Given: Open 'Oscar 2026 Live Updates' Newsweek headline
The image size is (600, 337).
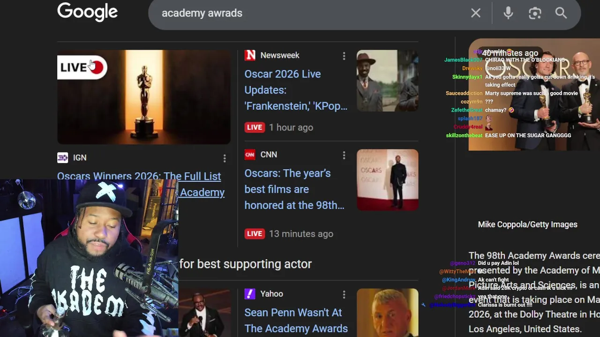Looking at the screenshot, I should pyautogui.click(x=296, y=90).
